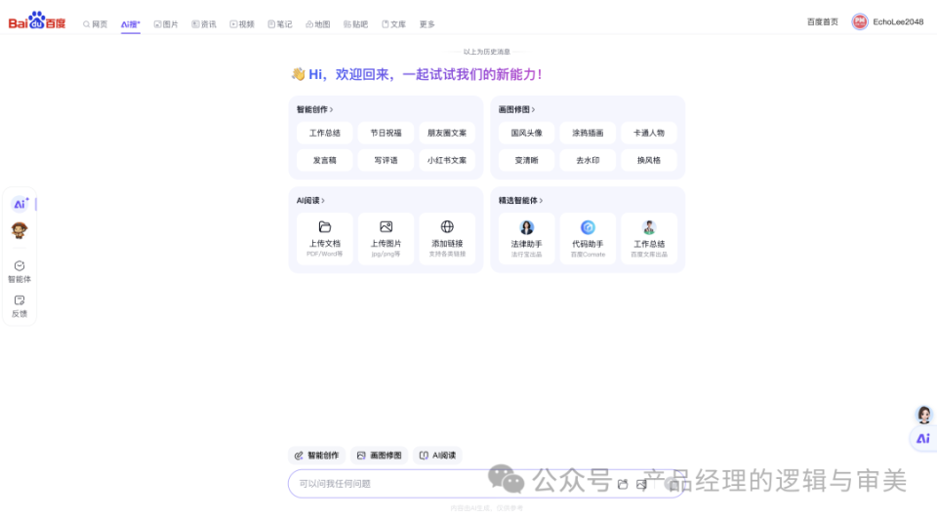Choose the 工作总结 creation chip
This screenshot has width=937, height=518.
(324, 134)
